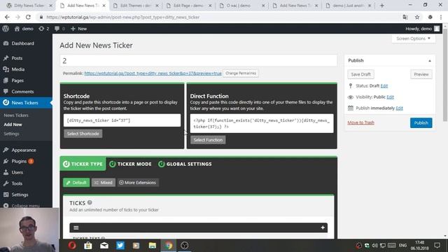This screenshot has width=448, height=252.
Task: Open Chrome three-dot menu
Action: click(441, 17)
